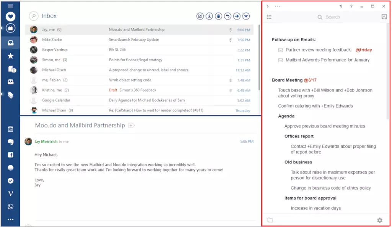Click the Search field in Moo.do panel
The height and width of the screenshot is (227, 392).
(328, 17)
